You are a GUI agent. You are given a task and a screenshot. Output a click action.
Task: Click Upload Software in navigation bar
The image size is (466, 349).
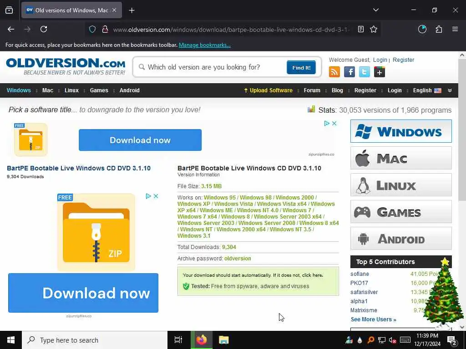[268, 90]
